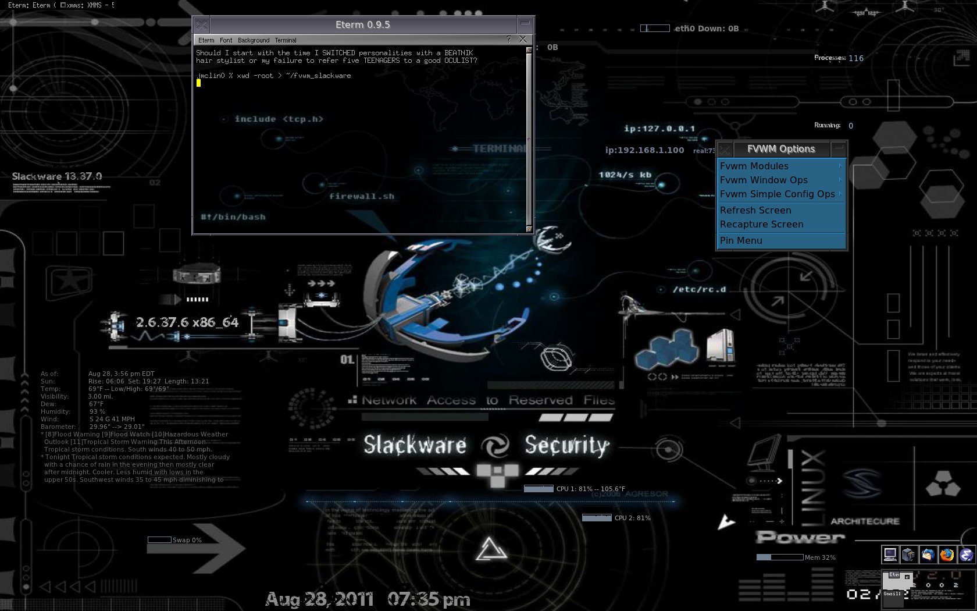Click the Eterm help question mark icon
This screenshot has height=611, width=977.
509,40
